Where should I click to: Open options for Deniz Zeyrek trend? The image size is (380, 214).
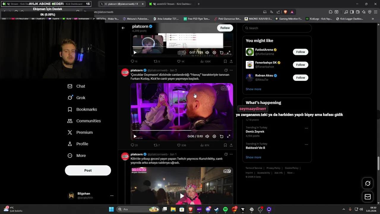pos(306,128)
